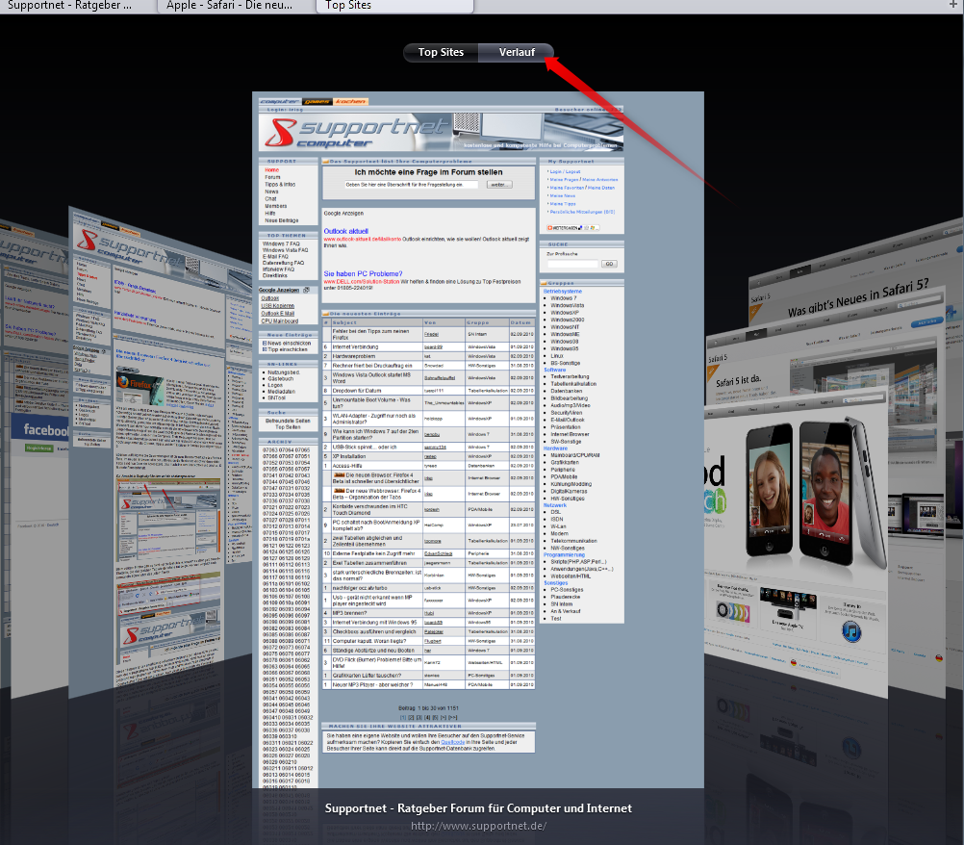Switch to the Apple - Safari browser tab
The width and height of the screenshot is (964, 845).
coord(236,6)
